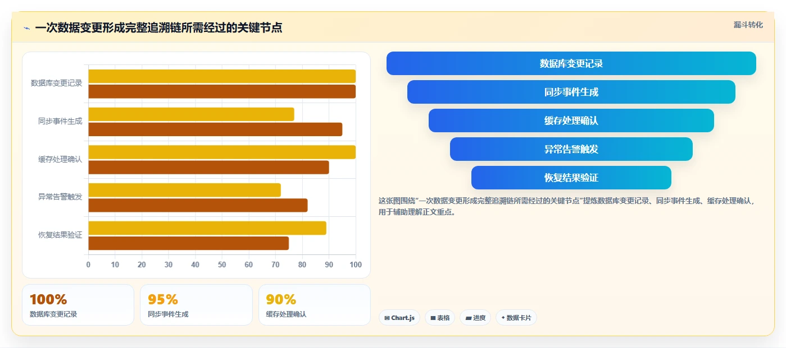Click the yellow bar for 数据库变更记录

pyautogui.click(x=222, y=76)
